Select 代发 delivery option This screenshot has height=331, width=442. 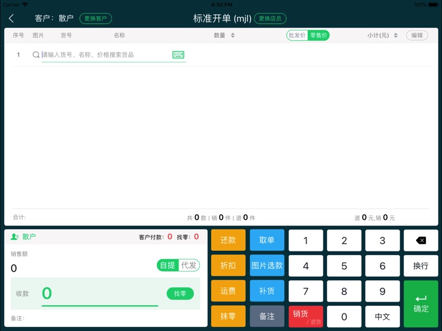pos(189,265)
